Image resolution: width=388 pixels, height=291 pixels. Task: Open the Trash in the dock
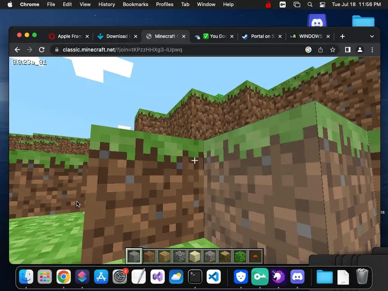(362, 277)
